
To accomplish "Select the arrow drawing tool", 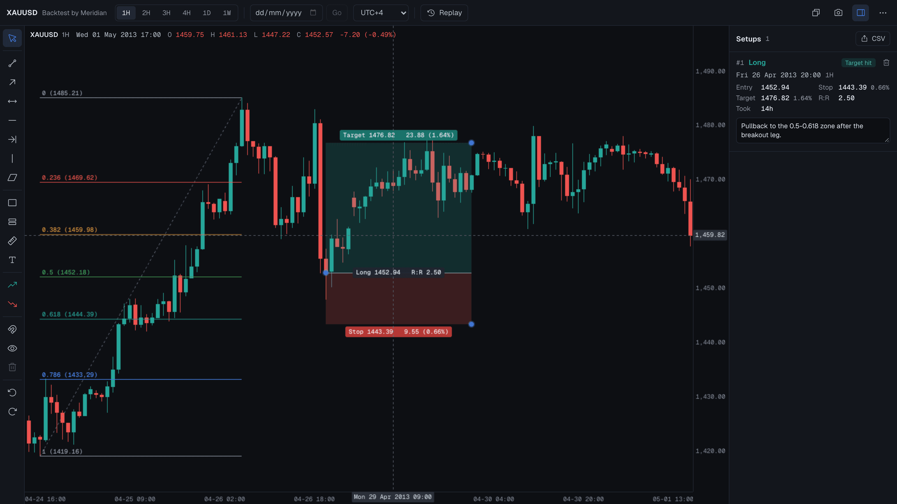I will pos(12,82).
